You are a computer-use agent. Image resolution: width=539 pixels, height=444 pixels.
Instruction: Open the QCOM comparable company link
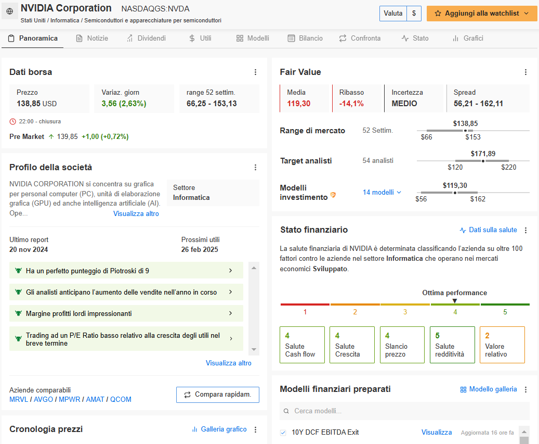pos(121,400)
